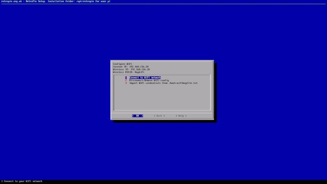327x184 pixels.
Task: Click the bottom status hint text
Action: tap(22, 181)
